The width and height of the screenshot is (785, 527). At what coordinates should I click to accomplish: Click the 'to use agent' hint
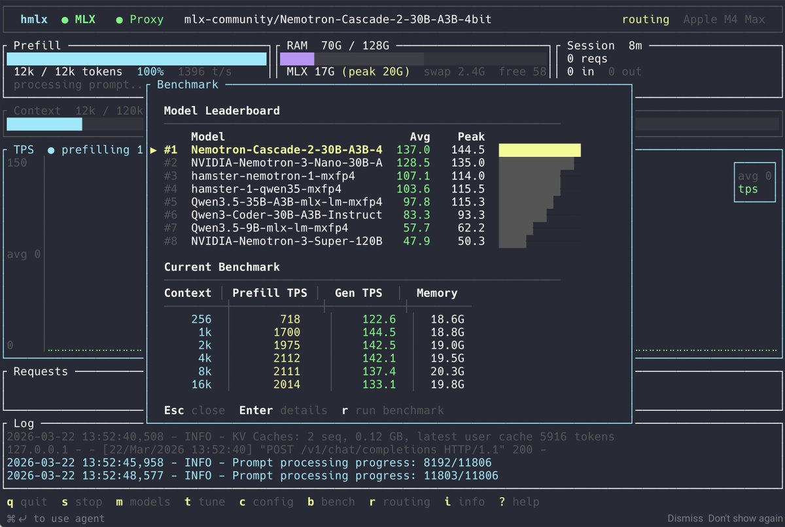click(x=69, y=518)
